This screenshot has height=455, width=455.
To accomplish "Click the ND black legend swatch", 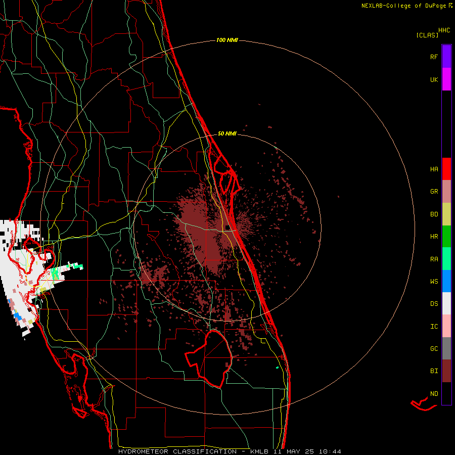I will 446,393.
